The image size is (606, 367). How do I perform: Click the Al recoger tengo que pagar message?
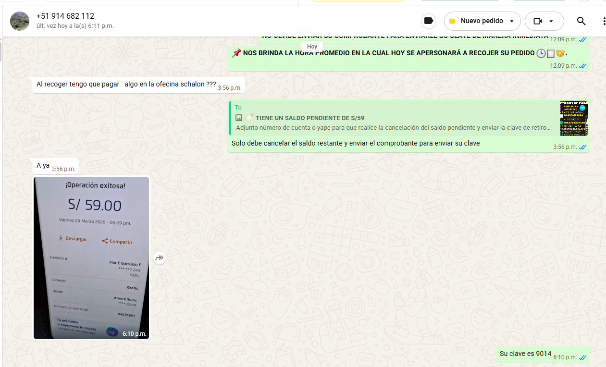coord(126,84)
